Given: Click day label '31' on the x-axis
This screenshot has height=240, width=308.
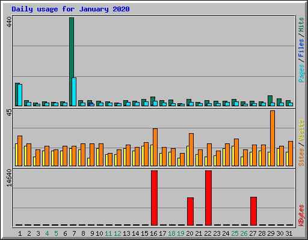Looking at the screenshot, I should click(x=289, y=233).
